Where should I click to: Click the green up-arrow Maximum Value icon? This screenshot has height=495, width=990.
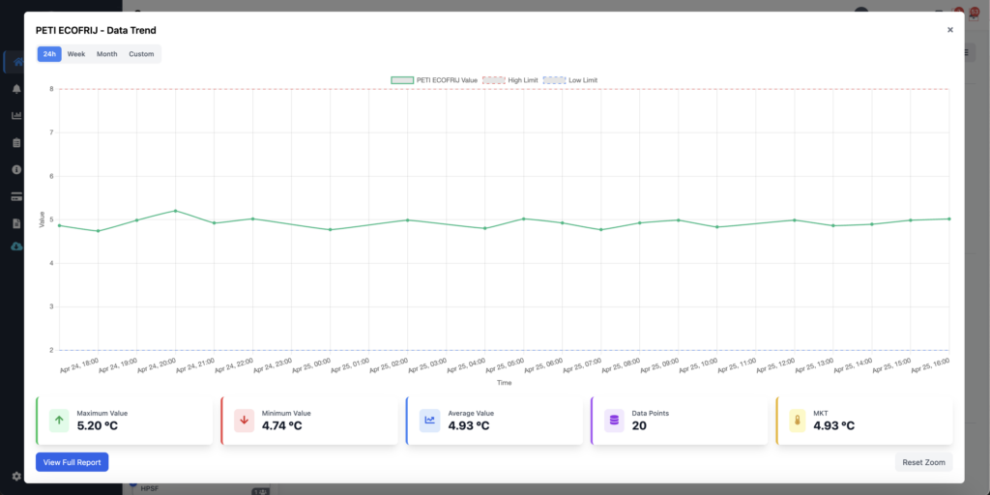click(59, 421)
